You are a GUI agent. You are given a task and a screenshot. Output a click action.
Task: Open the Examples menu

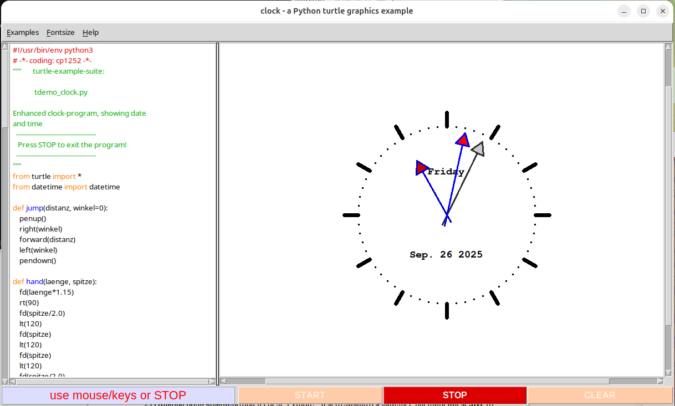tap(22, 32)
